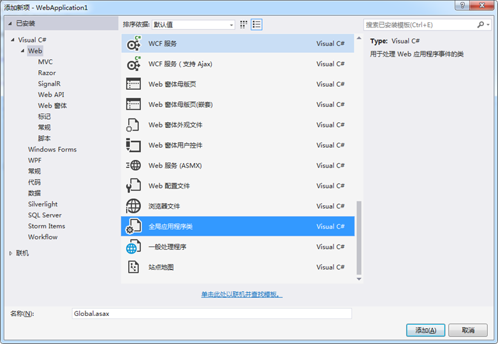The height and width of the screenshot is (344, 498).
Task: Select 数据 category
Action: pyautogui.click(x=34, y=193)
